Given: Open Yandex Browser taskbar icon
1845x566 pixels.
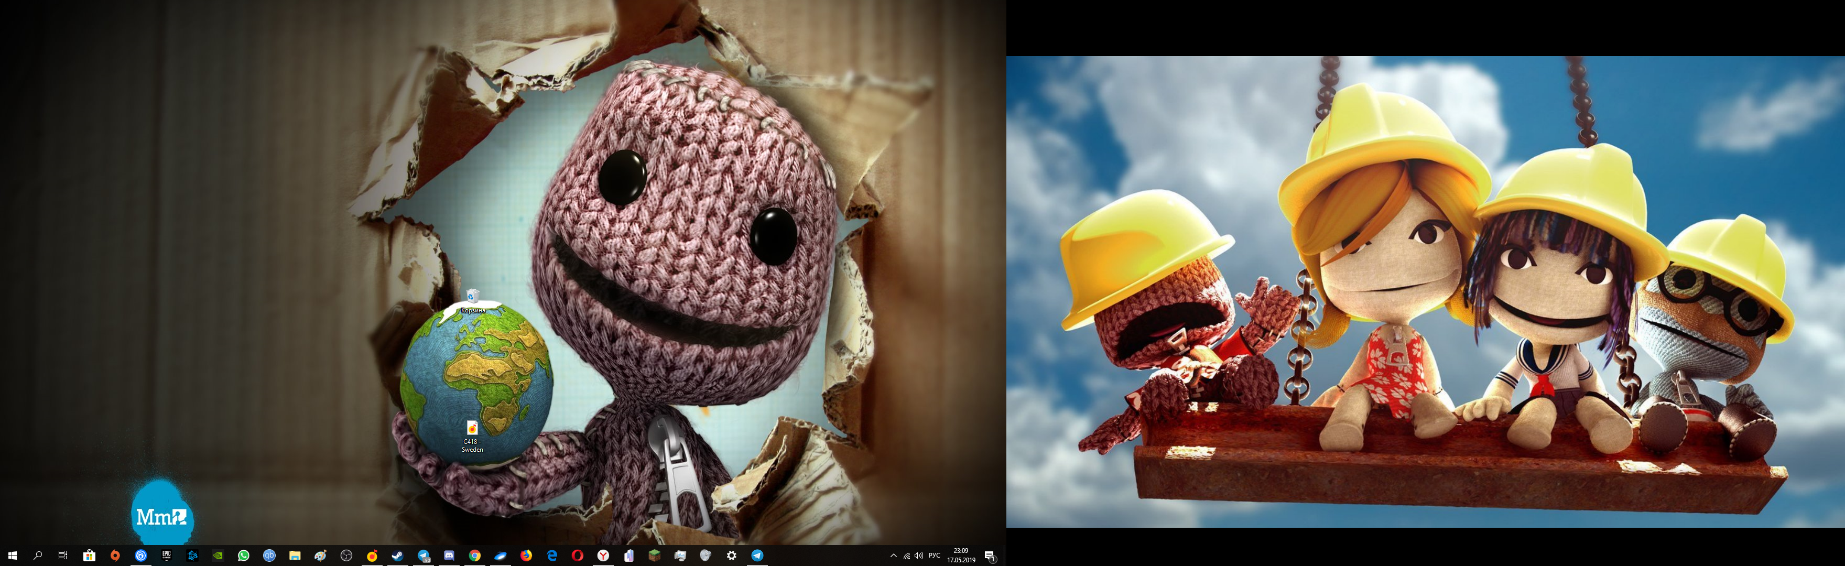Looking at the screenshot, I should pyautogui.click(x=604, y=555).
